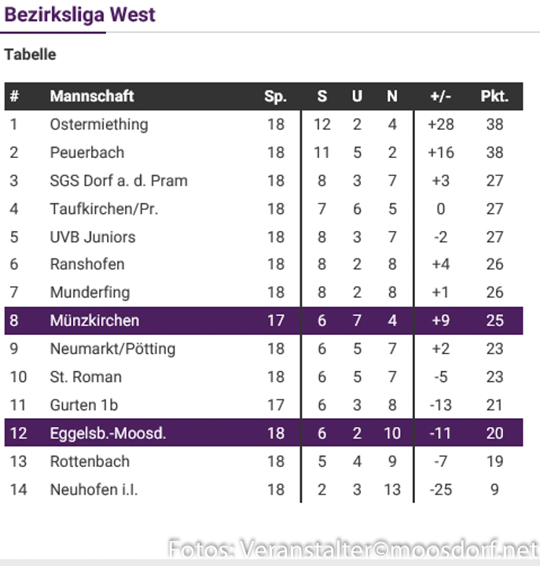Click the Munderfing team name

coord(90,292)
